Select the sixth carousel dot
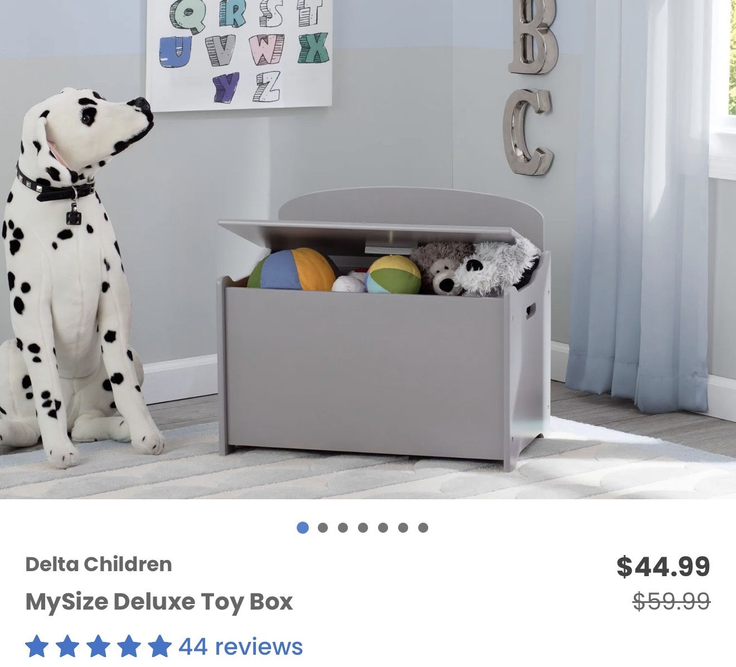The width and height of the screenshot is (736, 667). (403, 528)
